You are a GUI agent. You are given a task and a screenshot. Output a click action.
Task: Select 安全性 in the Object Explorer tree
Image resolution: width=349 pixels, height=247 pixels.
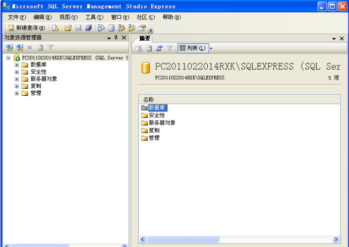[x=38, y=72]
